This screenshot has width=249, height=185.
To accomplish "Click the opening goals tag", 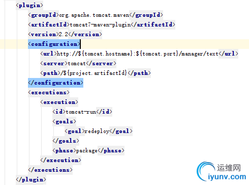I will click(x=64, y=122).
